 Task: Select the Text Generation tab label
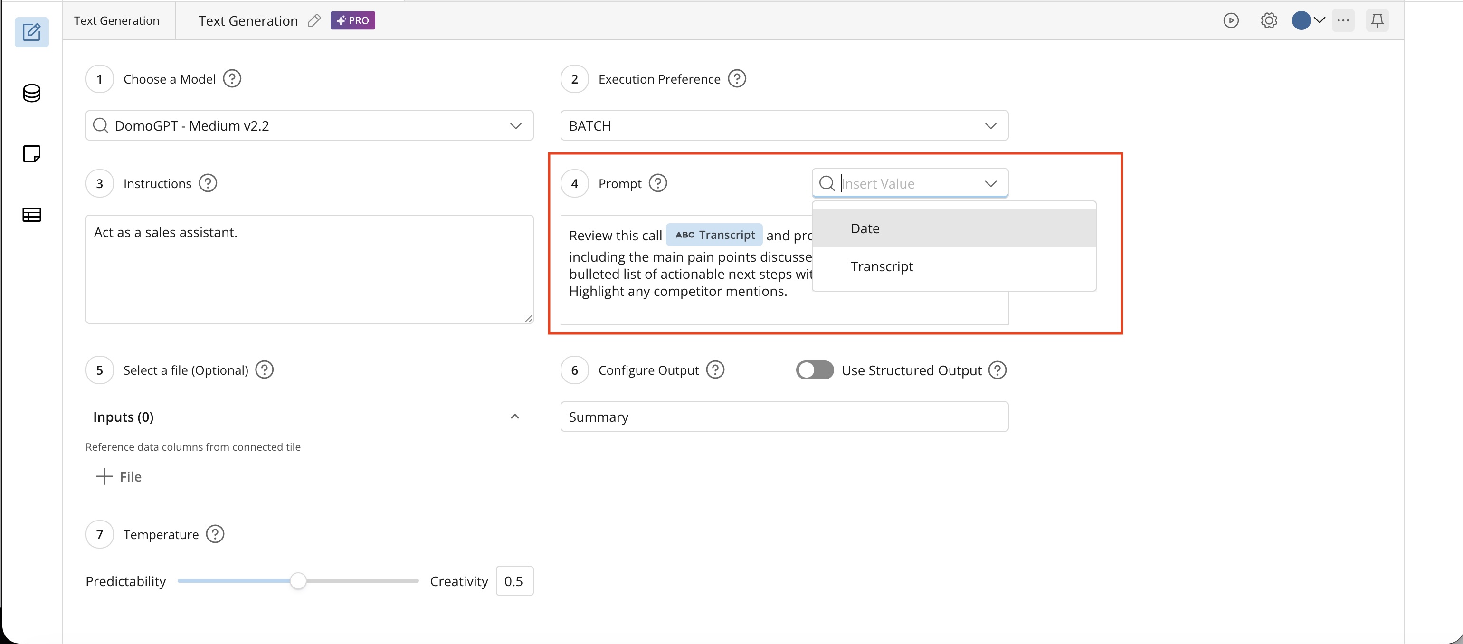(116, 21)
